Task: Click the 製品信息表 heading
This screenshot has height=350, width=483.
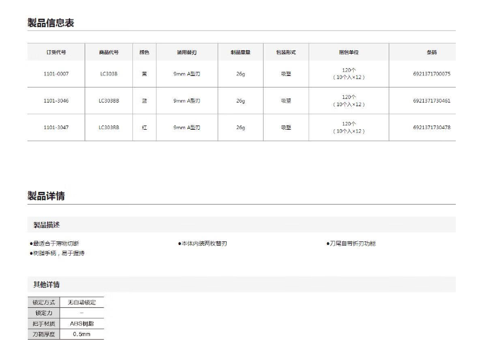Action: pyautogui.click(x=51, y=23)
